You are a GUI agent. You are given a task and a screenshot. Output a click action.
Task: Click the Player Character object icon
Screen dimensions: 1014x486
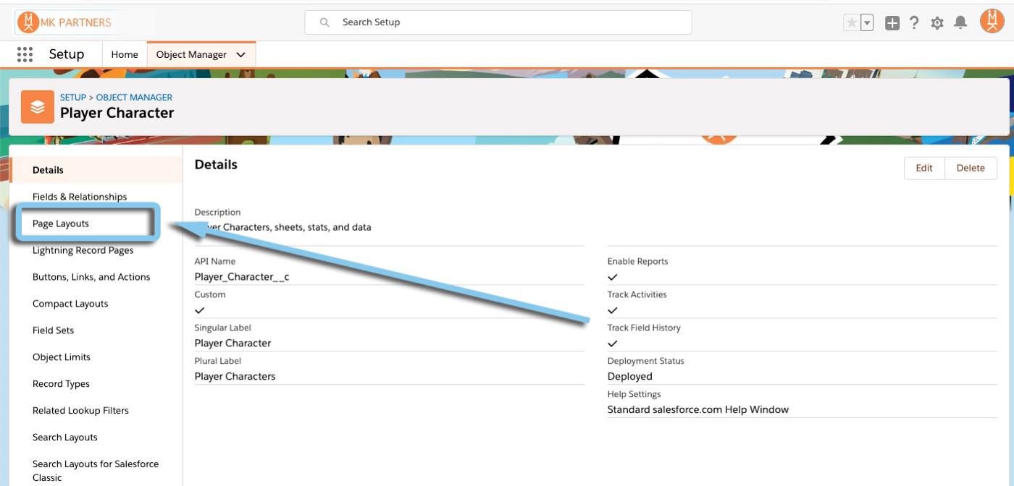38,107
